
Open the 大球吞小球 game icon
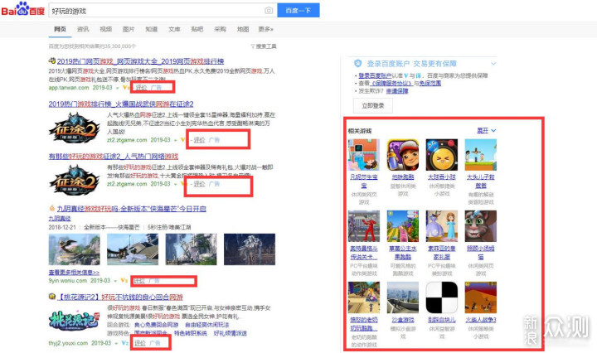(x=442, y=155)
